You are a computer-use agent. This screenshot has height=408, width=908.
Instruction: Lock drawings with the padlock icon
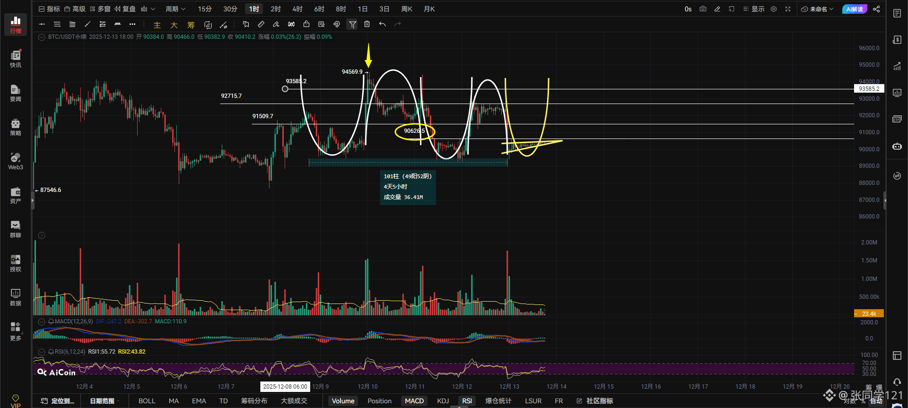click(x=306, y=24)
